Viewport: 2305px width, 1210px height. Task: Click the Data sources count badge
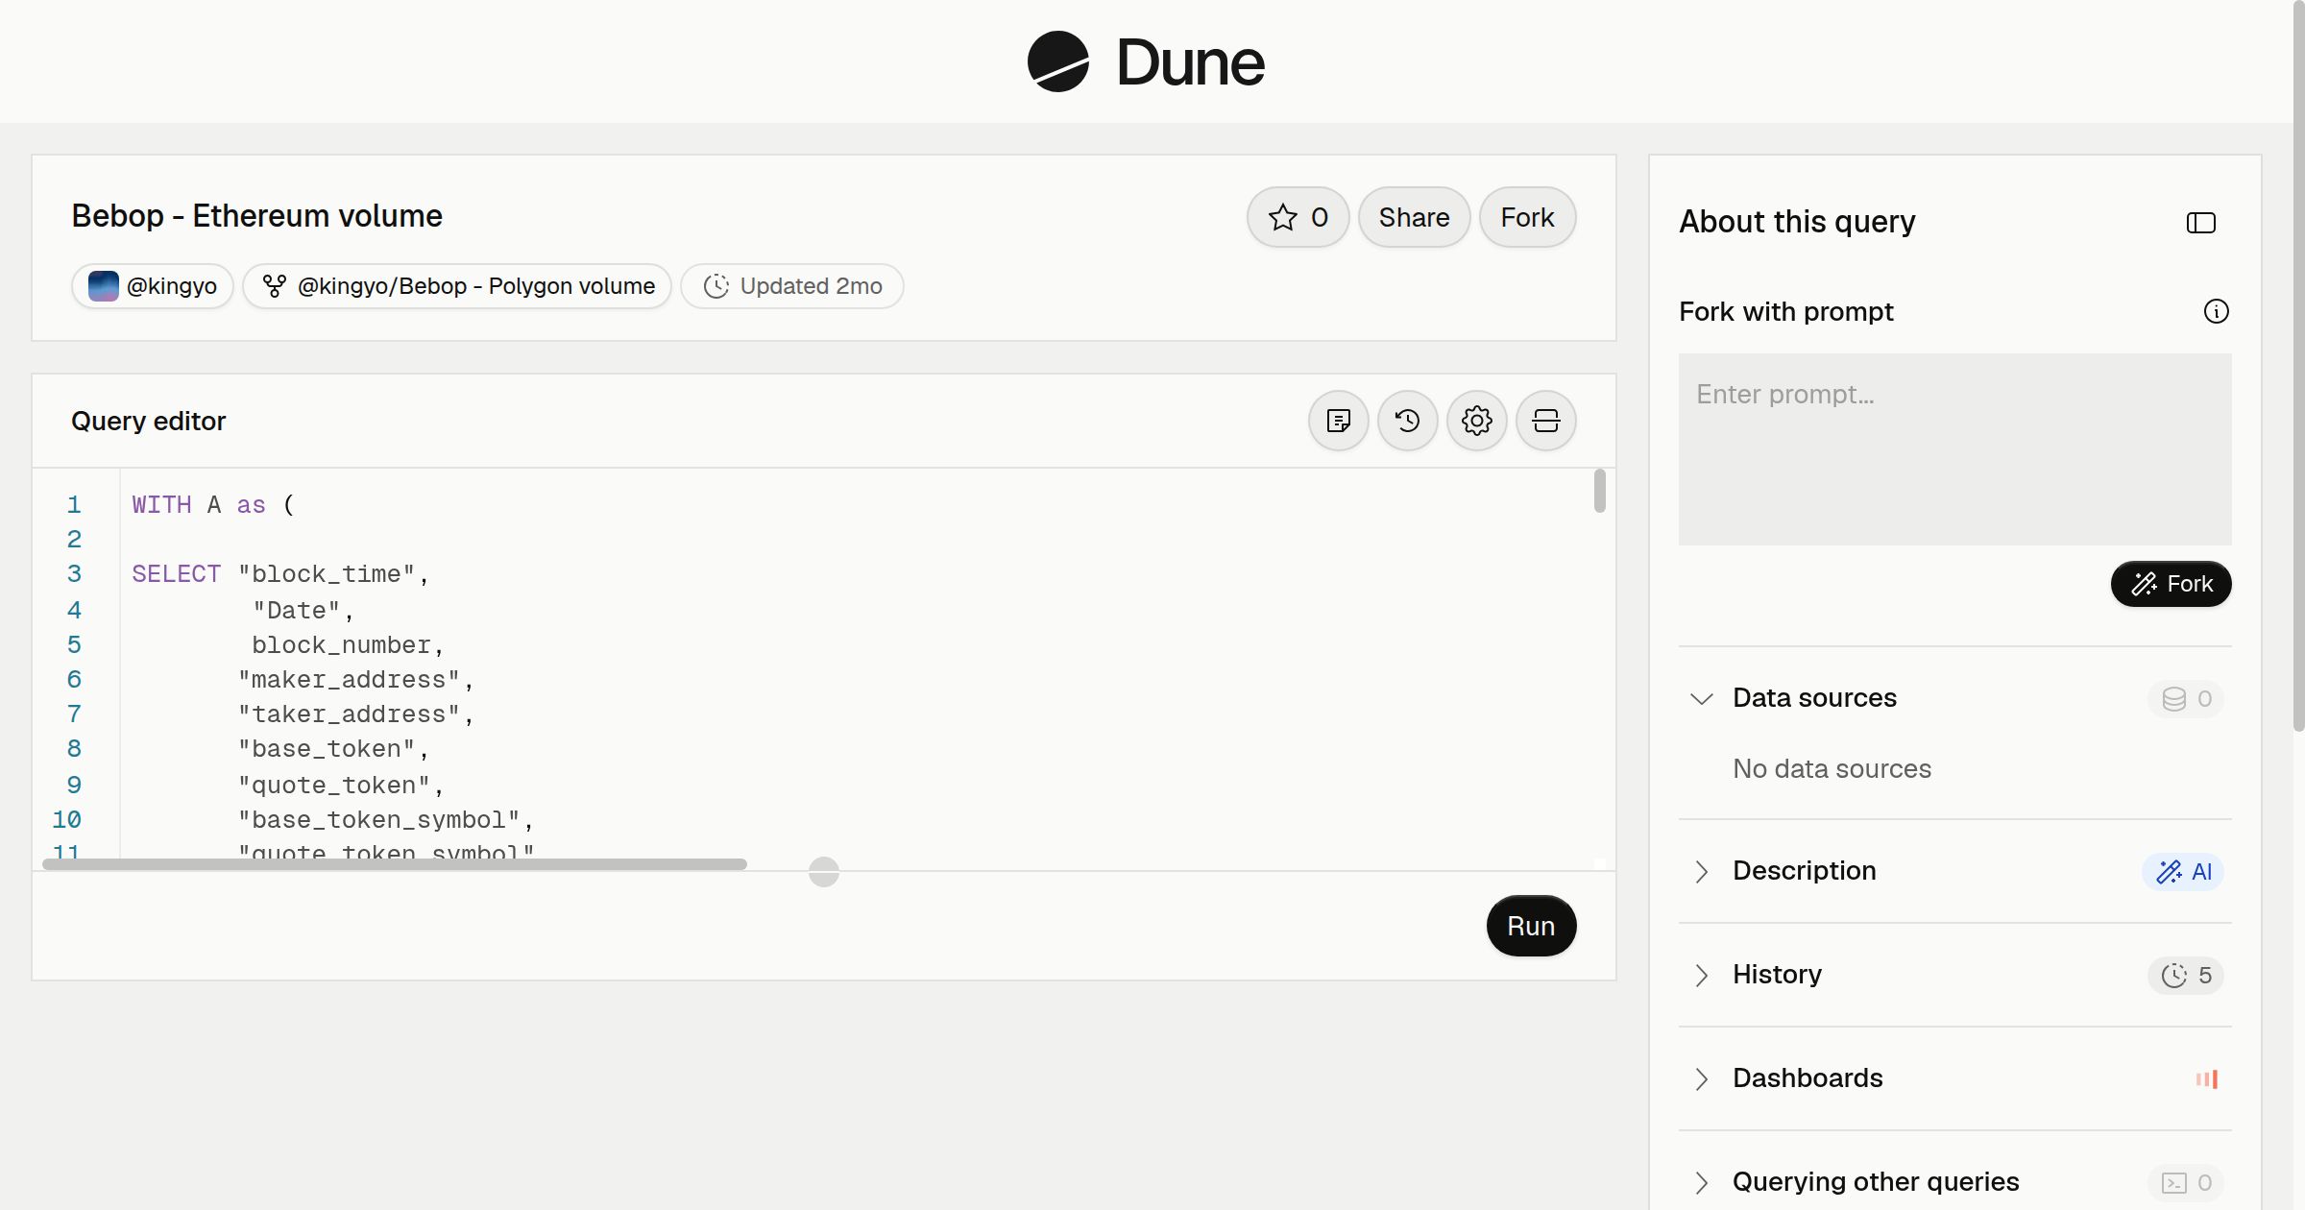[2186, 699]
